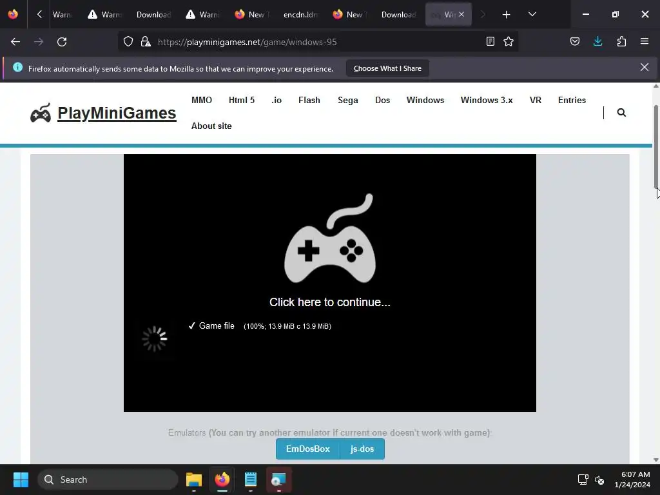Image resolution: width=660 pixels, height=495 pixels.
Task: Open the clock and date 6:07 AM
Action: pos(632,480)
